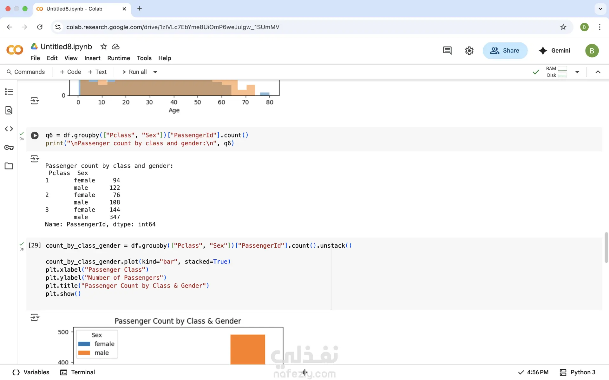Open the Files folder sidebar icon
Viewport: 609px width, 380px height.
pos(9,166)
